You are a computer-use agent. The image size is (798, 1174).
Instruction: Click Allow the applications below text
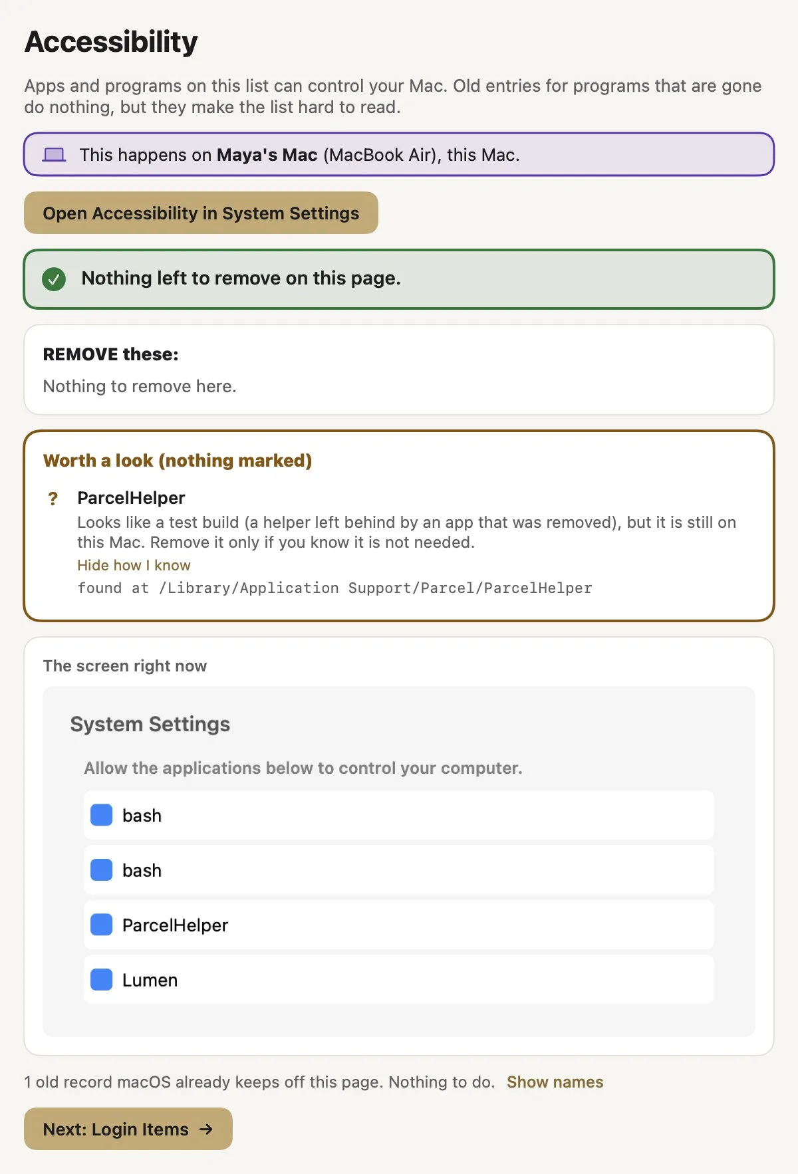pyautogui.click(x=303, y=768)
